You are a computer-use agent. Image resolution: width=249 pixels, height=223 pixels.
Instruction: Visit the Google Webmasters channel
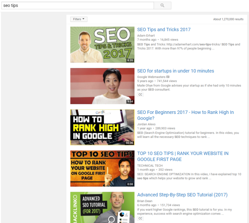(x=151, y=77)
